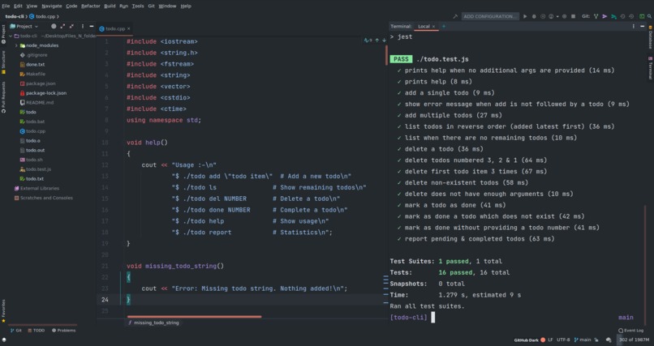Select package-lock.json in project tree

[43, 93]
